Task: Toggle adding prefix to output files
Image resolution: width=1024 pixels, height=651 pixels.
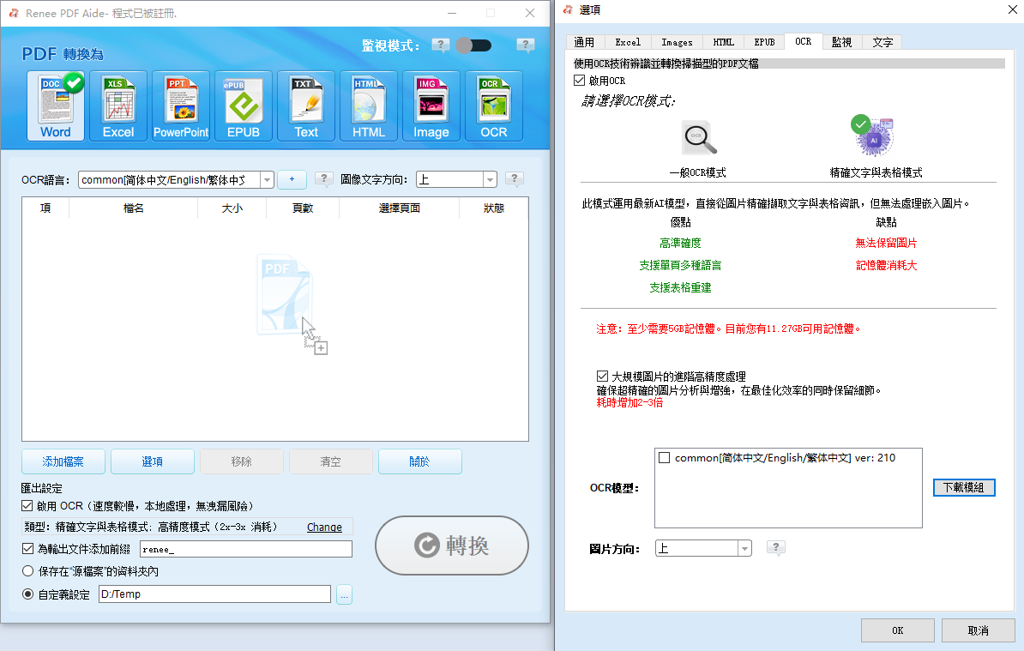Action: 27,548
